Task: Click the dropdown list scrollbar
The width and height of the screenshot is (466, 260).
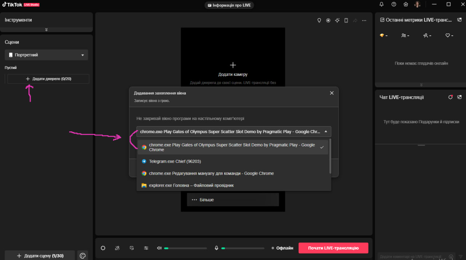Action: pyautogui.click(x=330, y=156)
